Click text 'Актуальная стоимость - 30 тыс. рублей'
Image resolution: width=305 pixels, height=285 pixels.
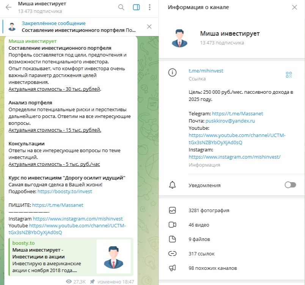54,89
